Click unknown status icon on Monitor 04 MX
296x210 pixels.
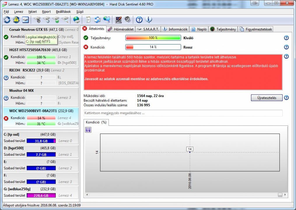point(6,98)
